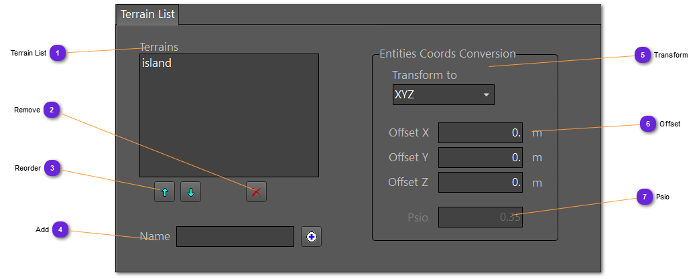Click callout badge number 5
Image resolution: width=699 pixels, height=279 pixels.
click(642, 55)
